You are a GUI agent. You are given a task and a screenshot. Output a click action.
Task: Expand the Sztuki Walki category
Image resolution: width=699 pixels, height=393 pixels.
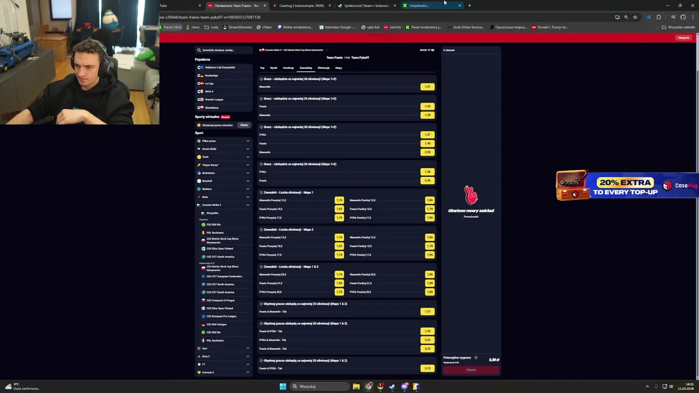[x=224, y=149]
